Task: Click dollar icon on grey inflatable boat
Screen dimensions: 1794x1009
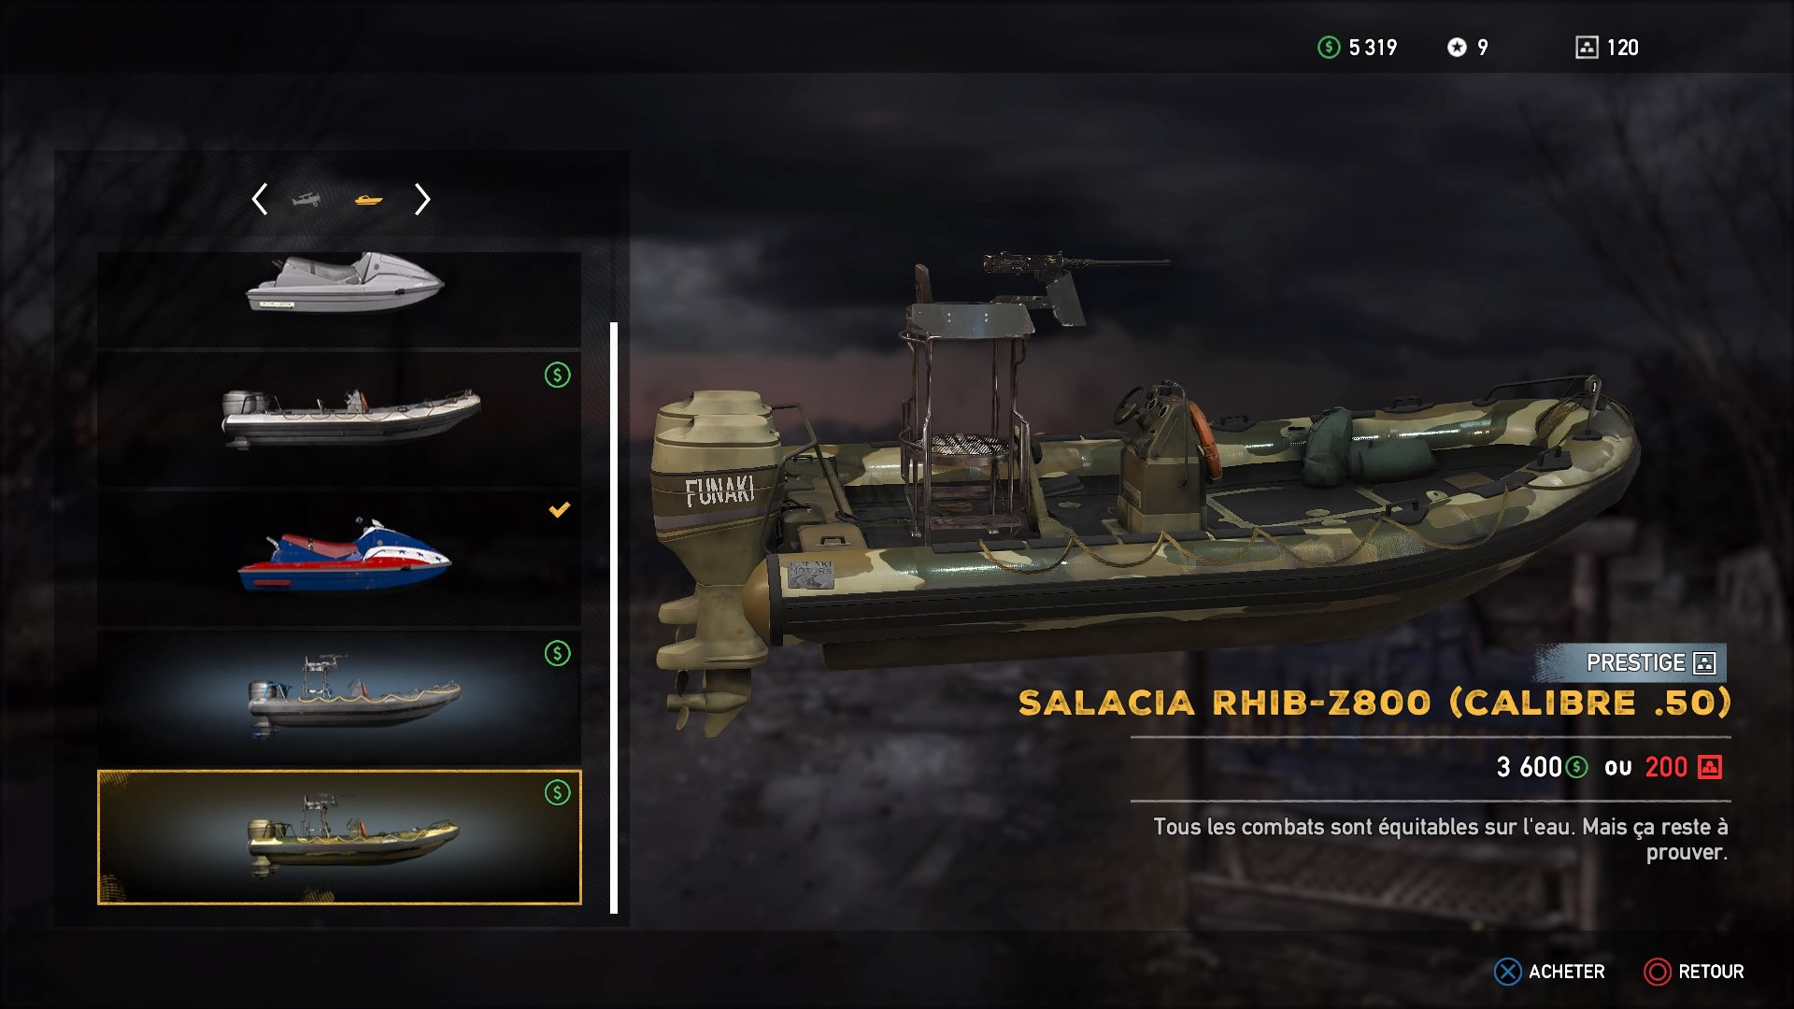Action: click(x=558, y=376)
